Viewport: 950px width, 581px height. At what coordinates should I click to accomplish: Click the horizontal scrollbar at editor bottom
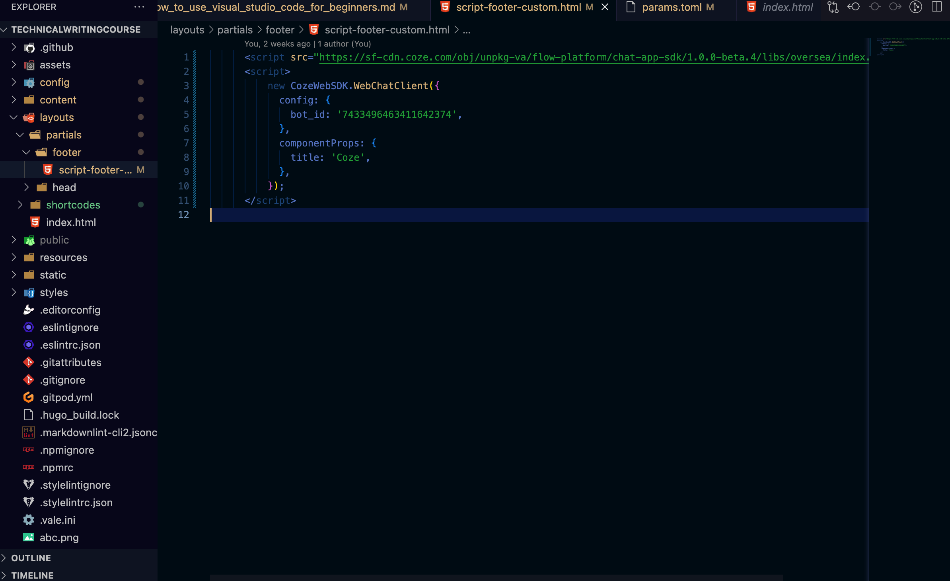coord(496,577)
